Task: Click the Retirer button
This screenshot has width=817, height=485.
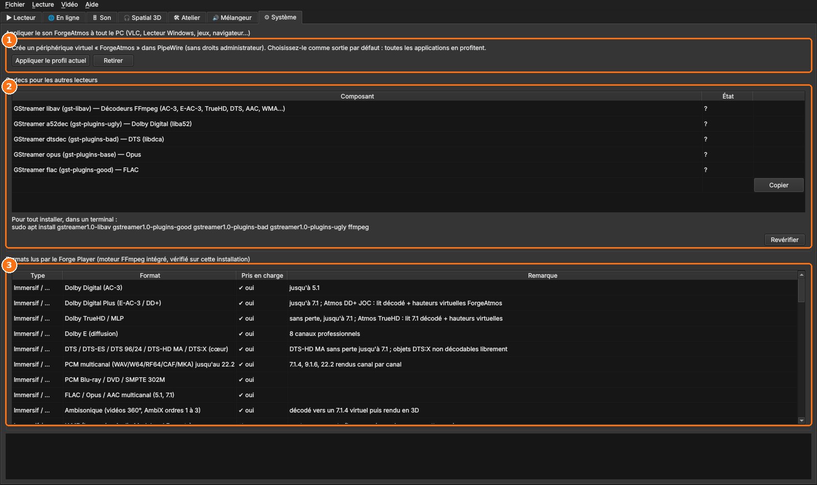Action: tap(113, 61)
